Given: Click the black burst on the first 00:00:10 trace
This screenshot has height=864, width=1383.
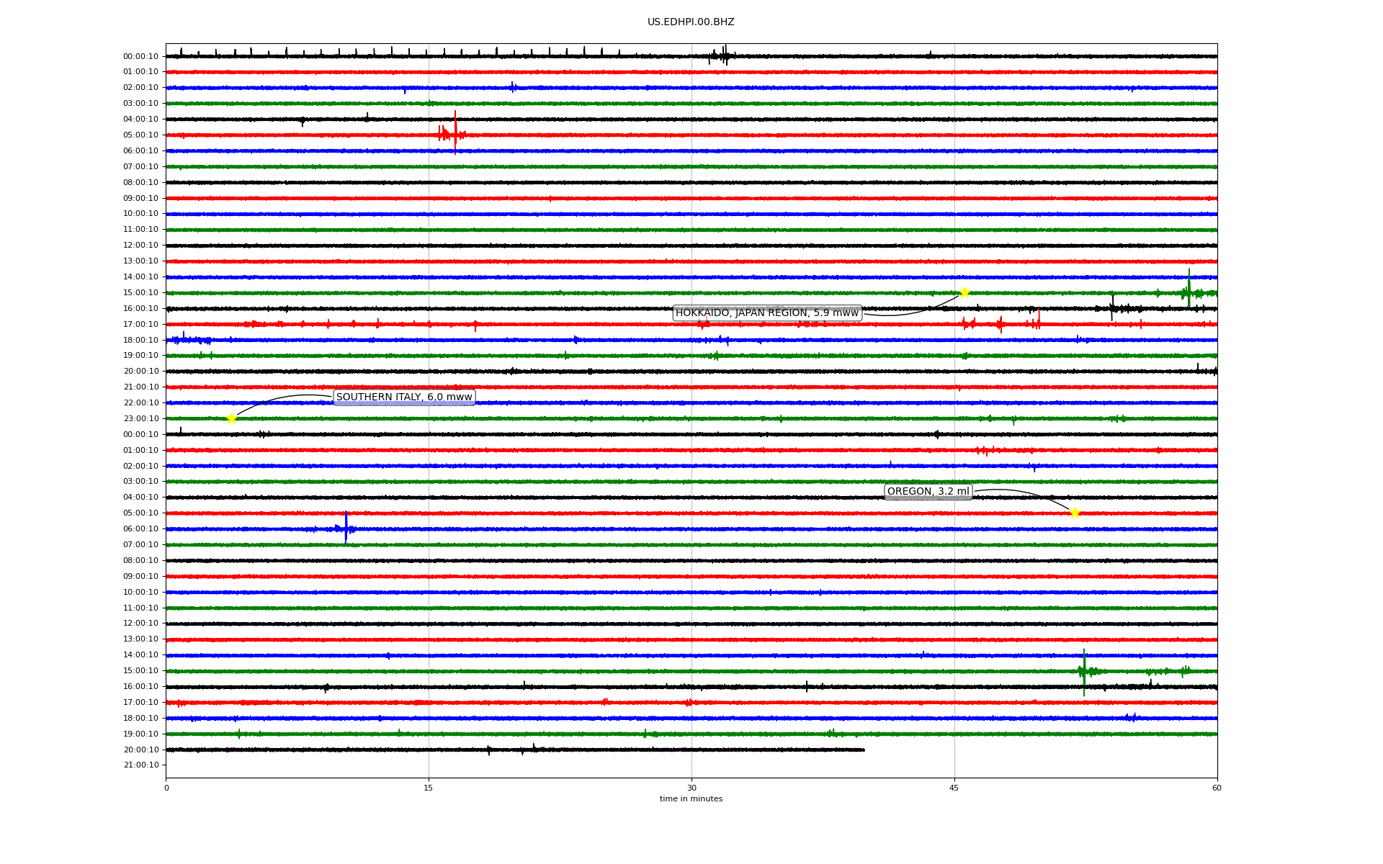Looking at the screenshot, I should 724,55.
